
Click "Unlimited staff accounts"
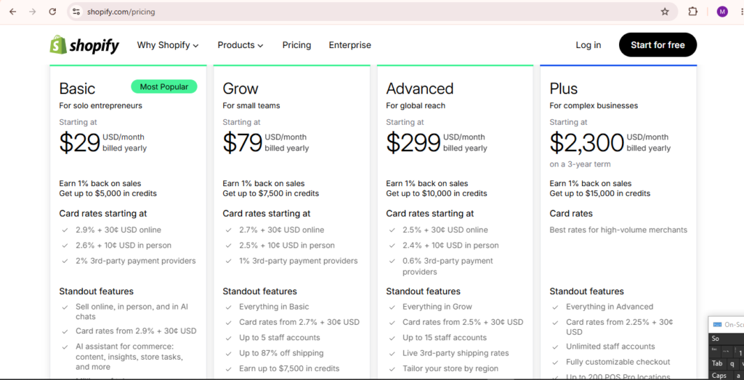click(610, 347)
